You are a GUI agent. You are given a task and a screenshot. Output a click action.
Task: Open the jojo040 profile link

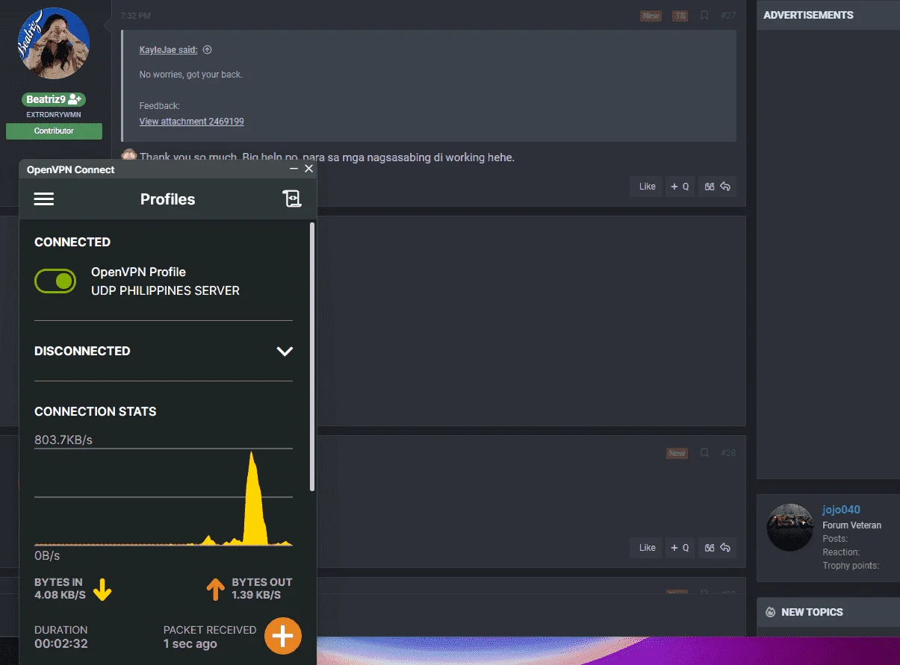(841, 511)
